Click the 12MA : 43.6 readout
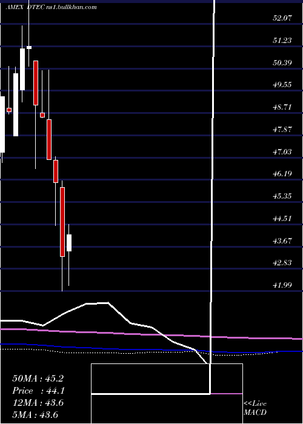303x424 pixels. (38, 403)
